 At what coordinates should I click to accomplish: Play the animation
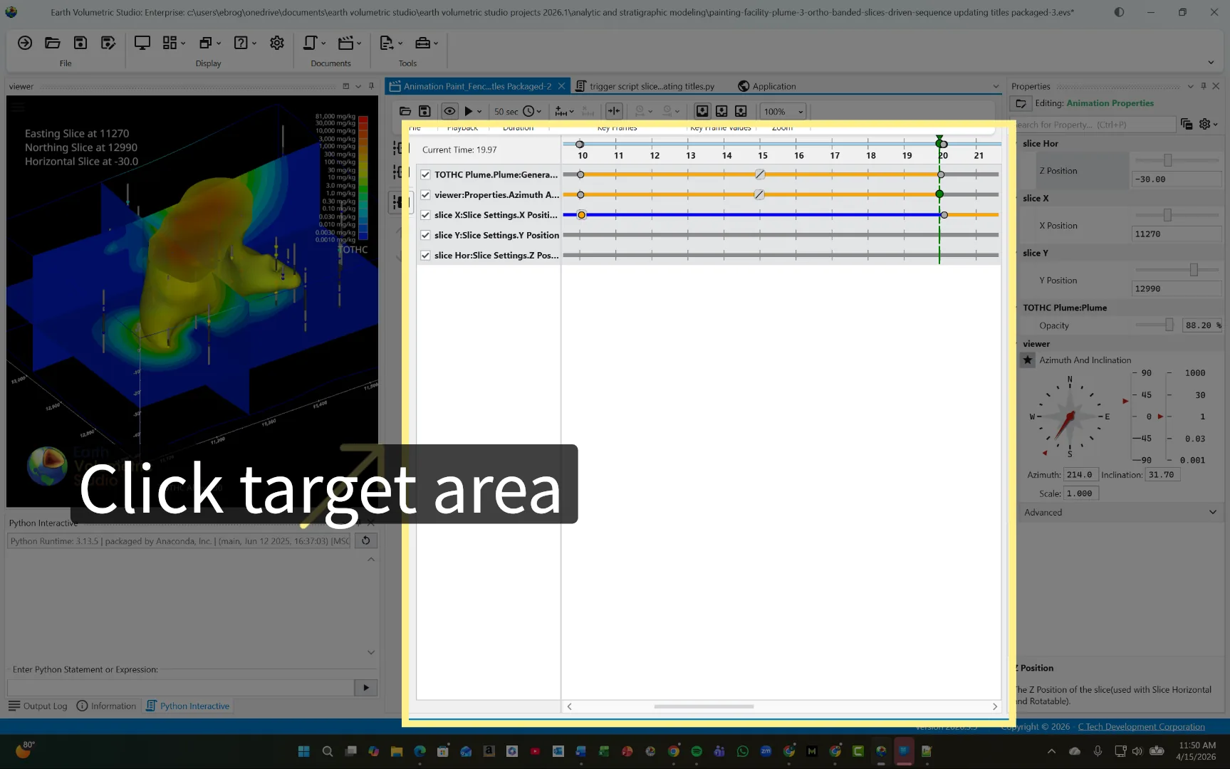coord(468,111)
